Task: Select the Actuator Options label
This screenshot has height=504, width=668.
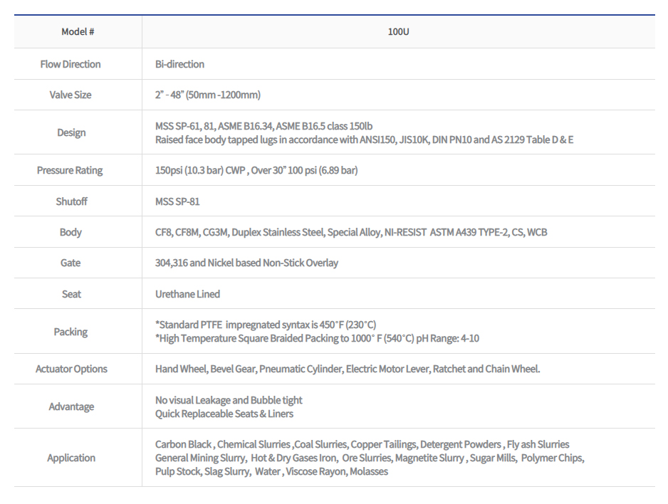Action: [x=71, y=369]
